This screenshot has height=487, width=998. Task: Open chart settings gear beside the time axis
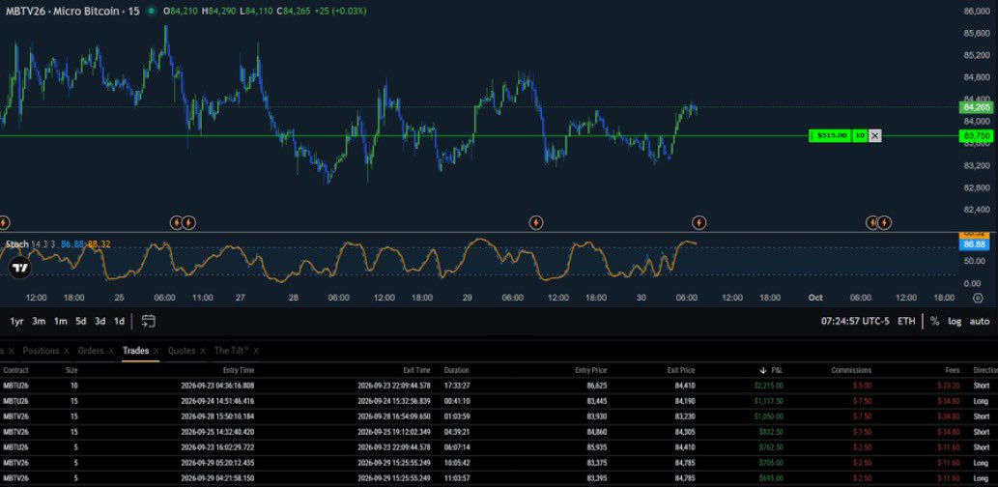click(979, 298)
